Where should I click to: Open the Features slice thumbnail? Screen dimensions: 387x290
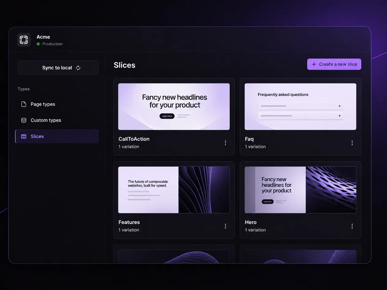[174, 190]
